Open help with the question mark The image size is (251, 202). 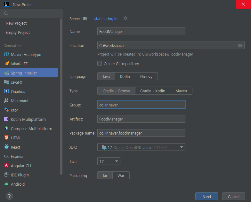(x=9, y=196)
